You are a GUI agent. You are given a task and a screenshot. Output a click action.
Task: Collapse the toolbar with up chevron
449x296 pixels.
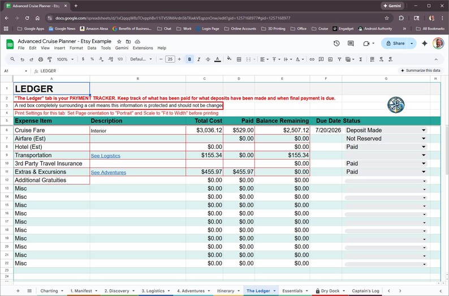pyautogui.click(x=436, y=59)
